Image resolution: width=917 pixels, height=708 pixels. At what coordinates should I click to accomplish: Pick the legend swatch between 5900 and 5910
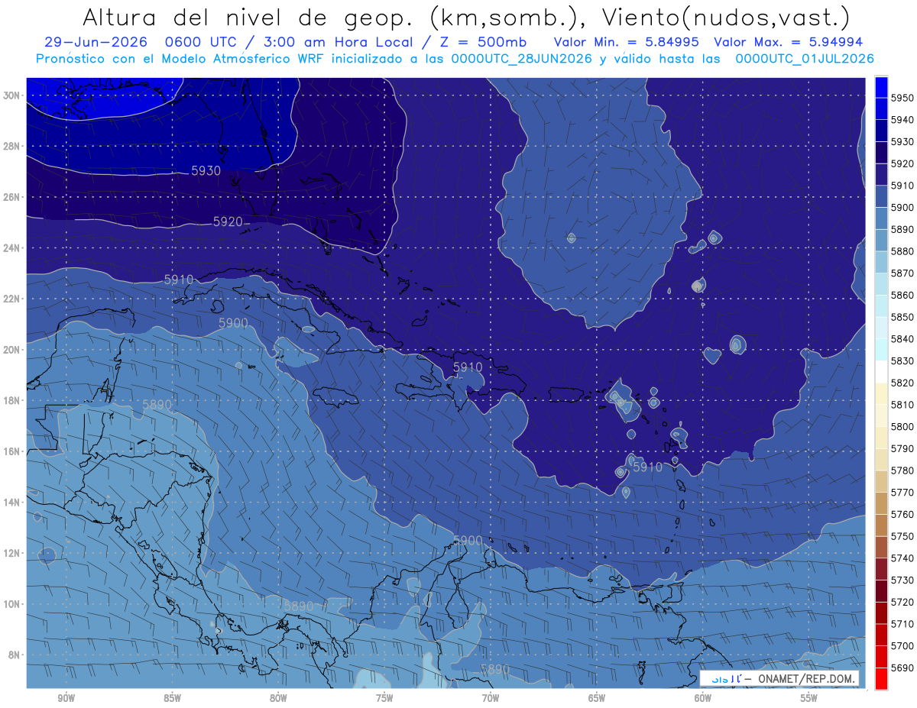tap(881, 196)
